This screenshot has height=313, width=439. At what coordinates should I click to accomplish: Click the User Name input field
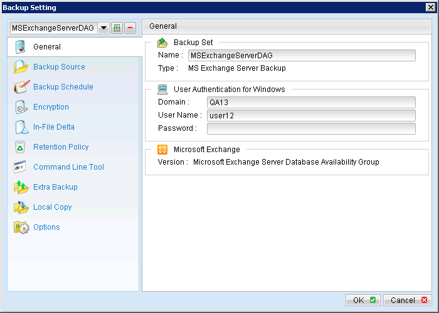(x=311, y=115)
